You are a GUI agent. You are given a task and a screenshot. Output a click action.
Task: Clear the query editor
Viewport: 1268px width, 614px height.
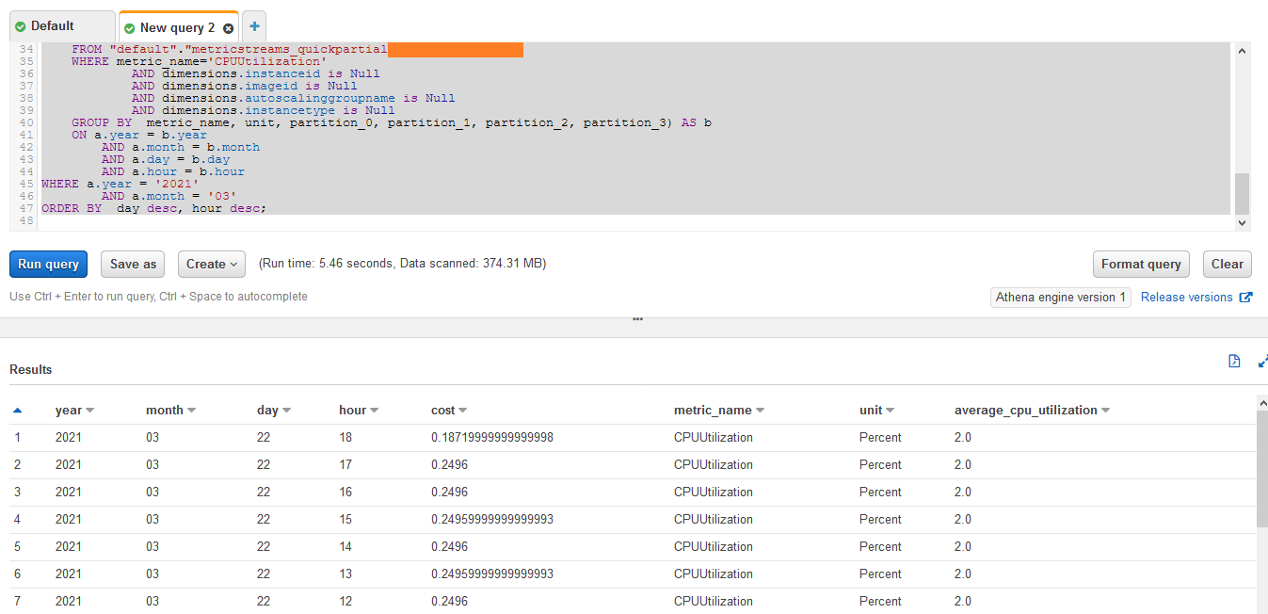pos(1227,264)
